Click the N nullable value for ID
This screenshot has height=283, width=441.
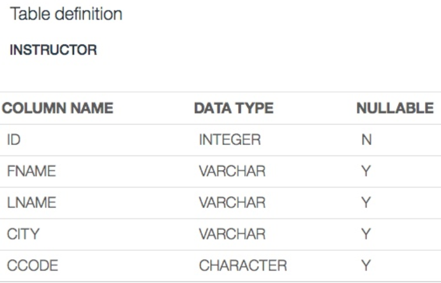click(367, 140)
